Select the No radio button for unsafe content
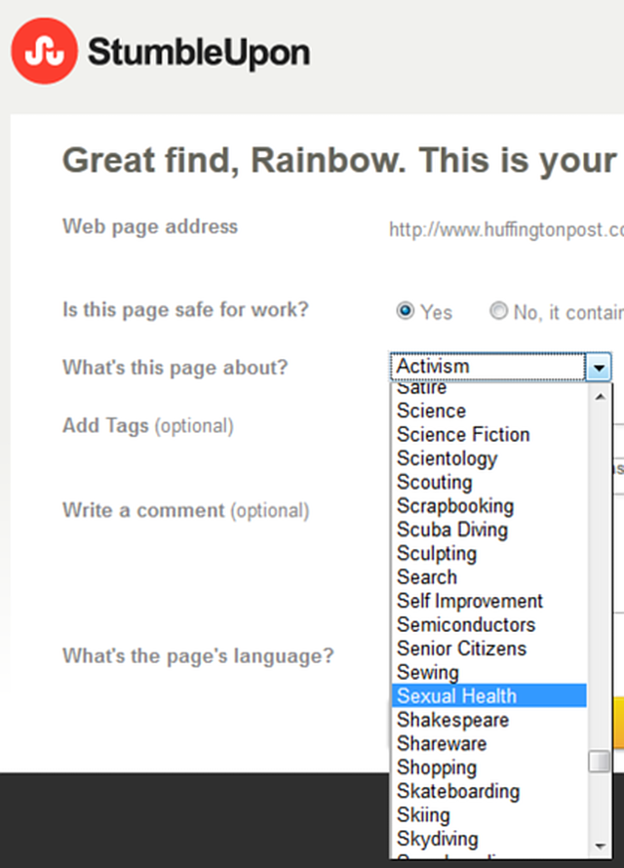This screenshot has height=868, width=624. 498,310
